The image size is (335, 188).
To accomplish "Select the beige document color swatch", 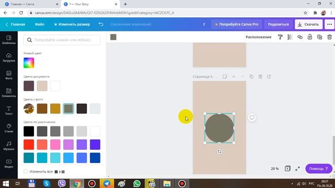I will pos(42,86).
